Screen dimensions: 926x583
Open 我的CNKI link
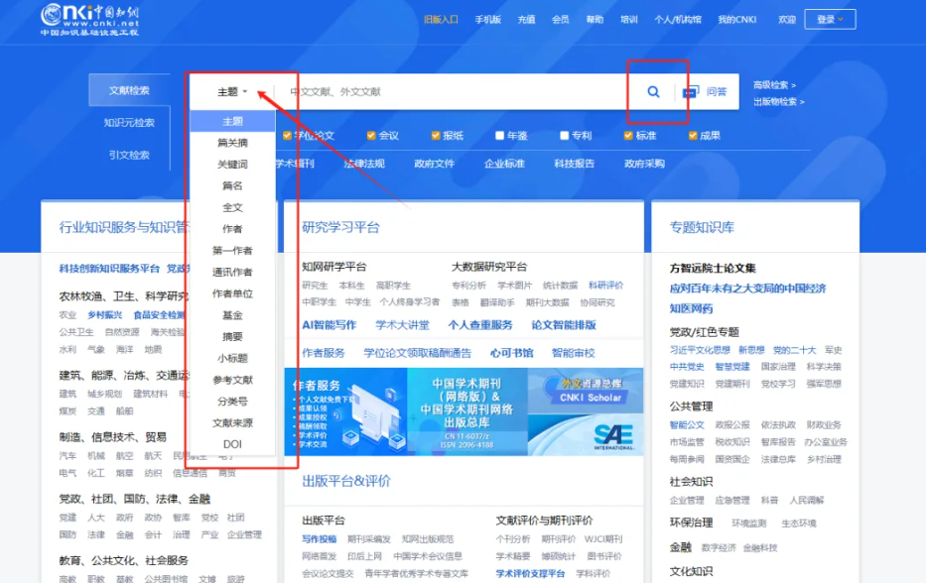tap(737, 20)
